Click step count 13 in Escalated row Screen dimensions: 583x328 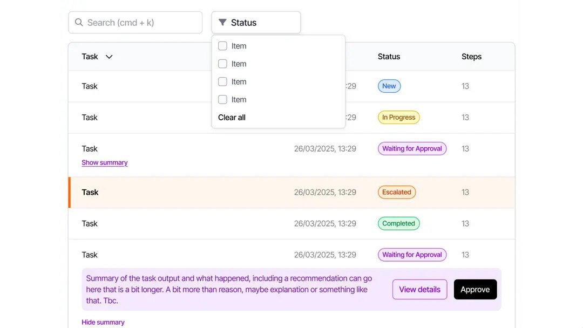pyautogui.click(x=465, y=192)
